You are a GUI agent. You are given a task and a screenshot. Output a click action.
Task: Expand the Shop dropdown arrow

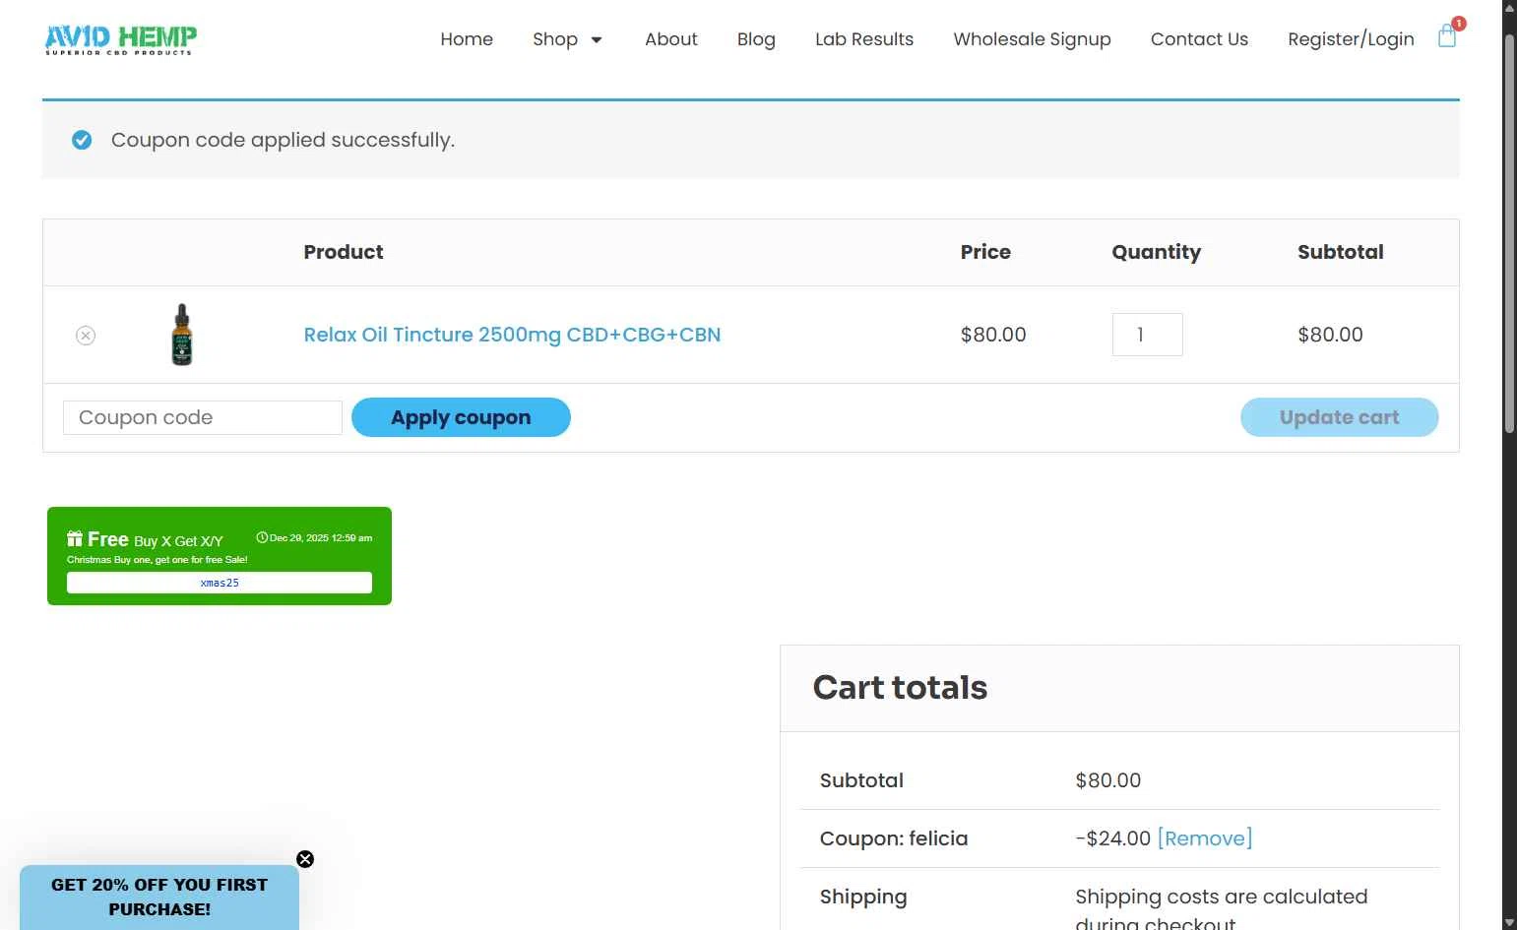coord(596,39)
